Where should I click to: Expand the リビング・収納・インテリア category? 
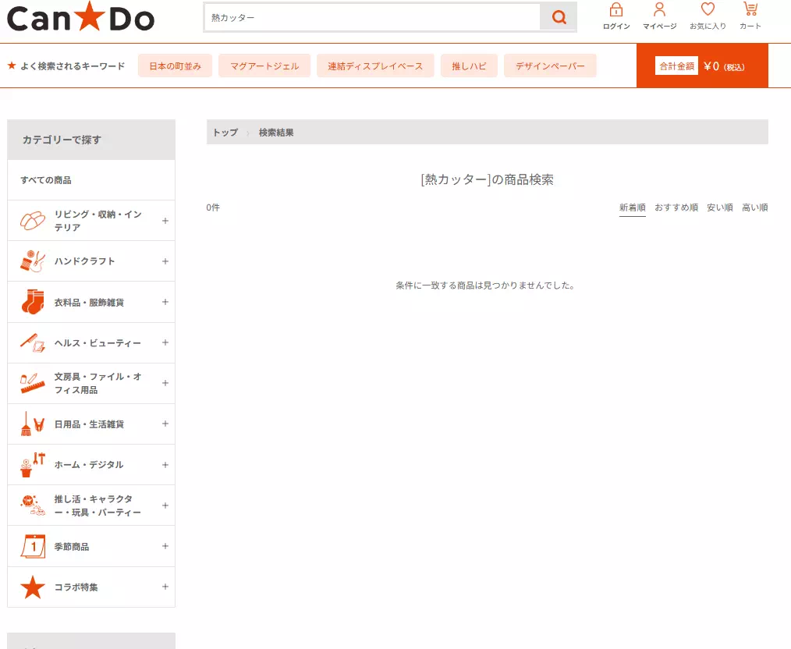pos(165,221)
